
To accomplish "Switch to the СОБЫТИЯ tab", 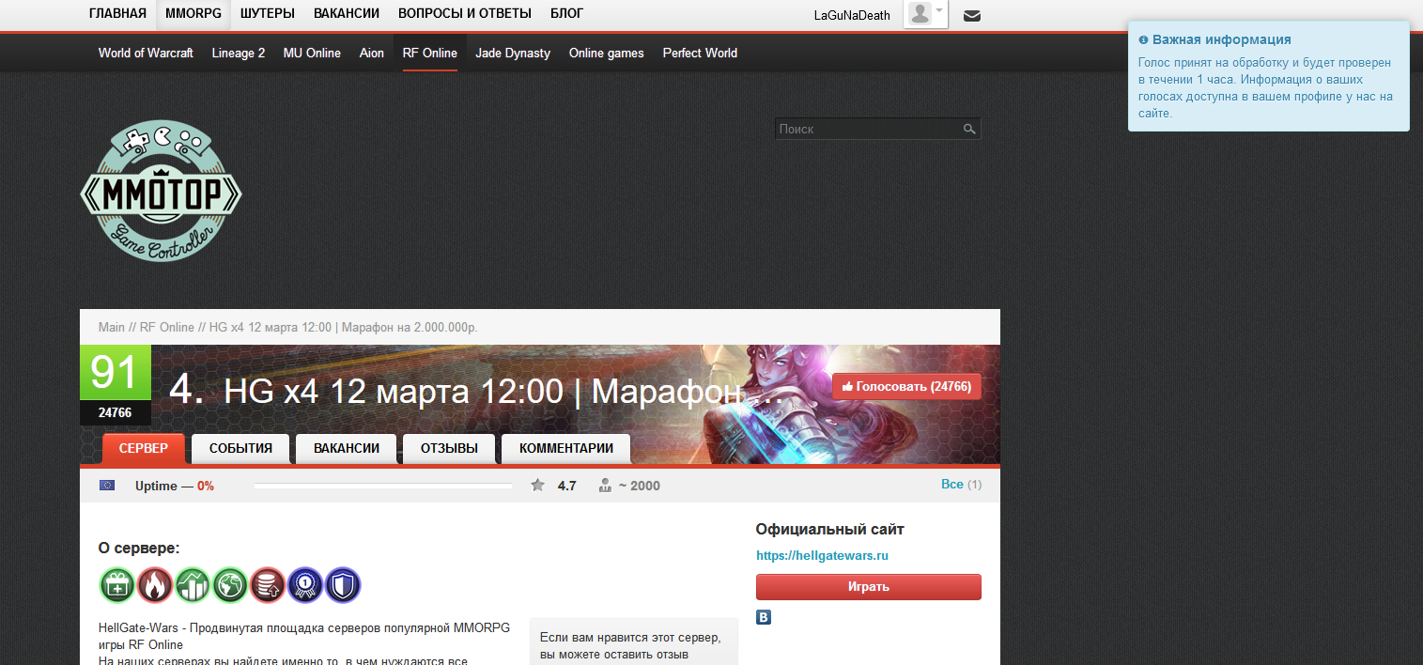I will pyautogui.click(x=240, y=449).
